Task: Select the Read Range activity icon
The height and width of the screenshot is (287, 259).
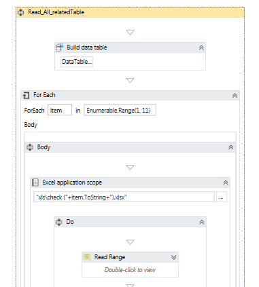Action: pos(87,257)
